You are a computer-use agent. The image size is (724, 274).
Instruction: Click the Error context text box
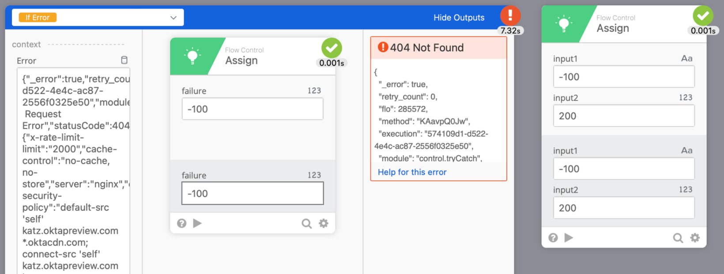[73, 172]
